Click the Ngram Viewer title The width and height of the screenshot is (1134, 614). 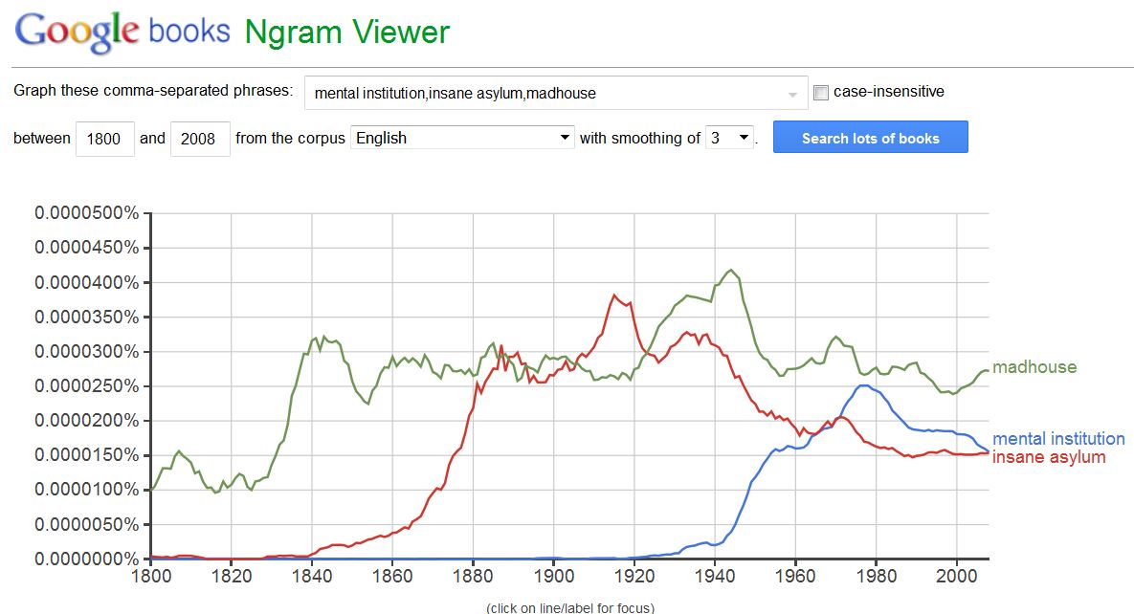[x=346, y=33]
